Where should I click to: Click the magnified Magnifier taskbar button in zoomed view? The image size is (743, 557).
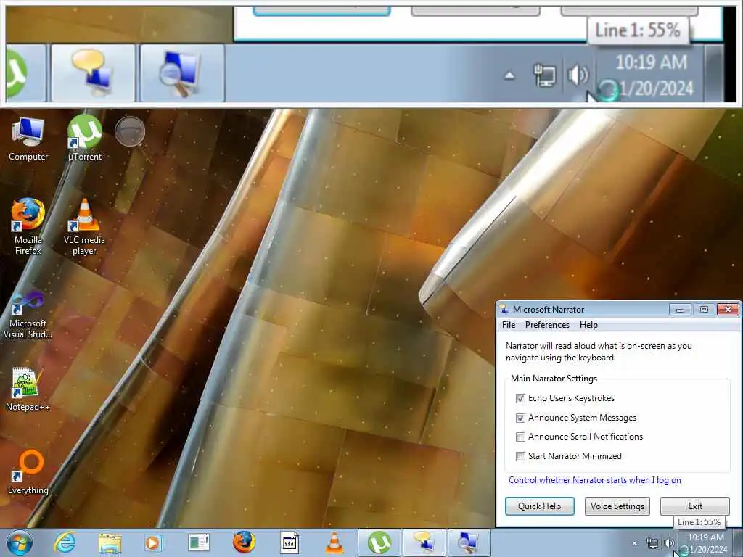click(x=182, y=73)
